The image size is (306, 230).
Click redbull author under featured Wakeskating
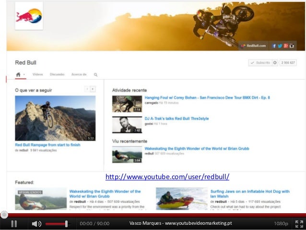point(80,202)
